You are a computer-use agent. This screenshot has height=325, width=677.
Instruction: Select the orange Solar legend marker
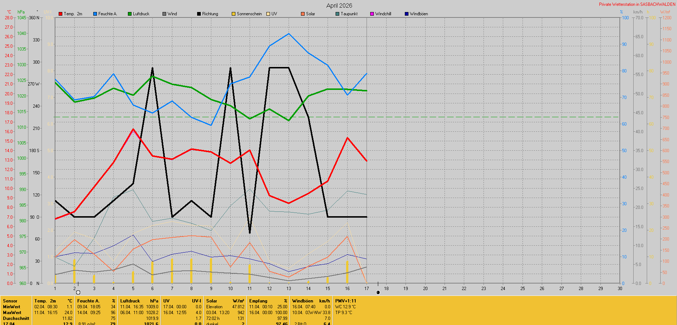click(x=303, y=14)
